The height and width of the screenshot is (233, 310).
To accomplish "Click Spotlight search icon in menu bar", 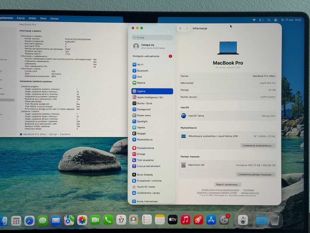I will click(x=269, y=20).
